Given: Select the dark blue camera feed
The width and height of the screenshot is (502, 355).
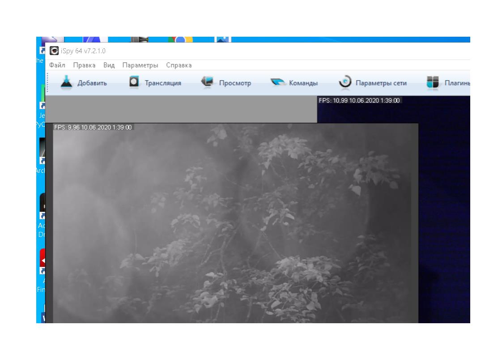Looking at the screenshot, I should click(x=444, y=209).
